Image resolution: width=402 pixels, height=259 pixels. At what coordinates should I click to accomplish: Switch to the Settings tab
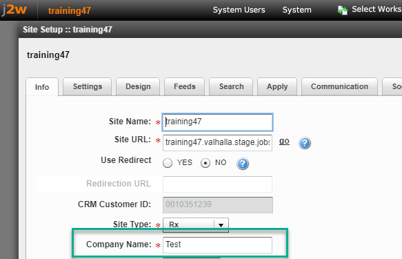pyautogui.click(x=88, y=86)
